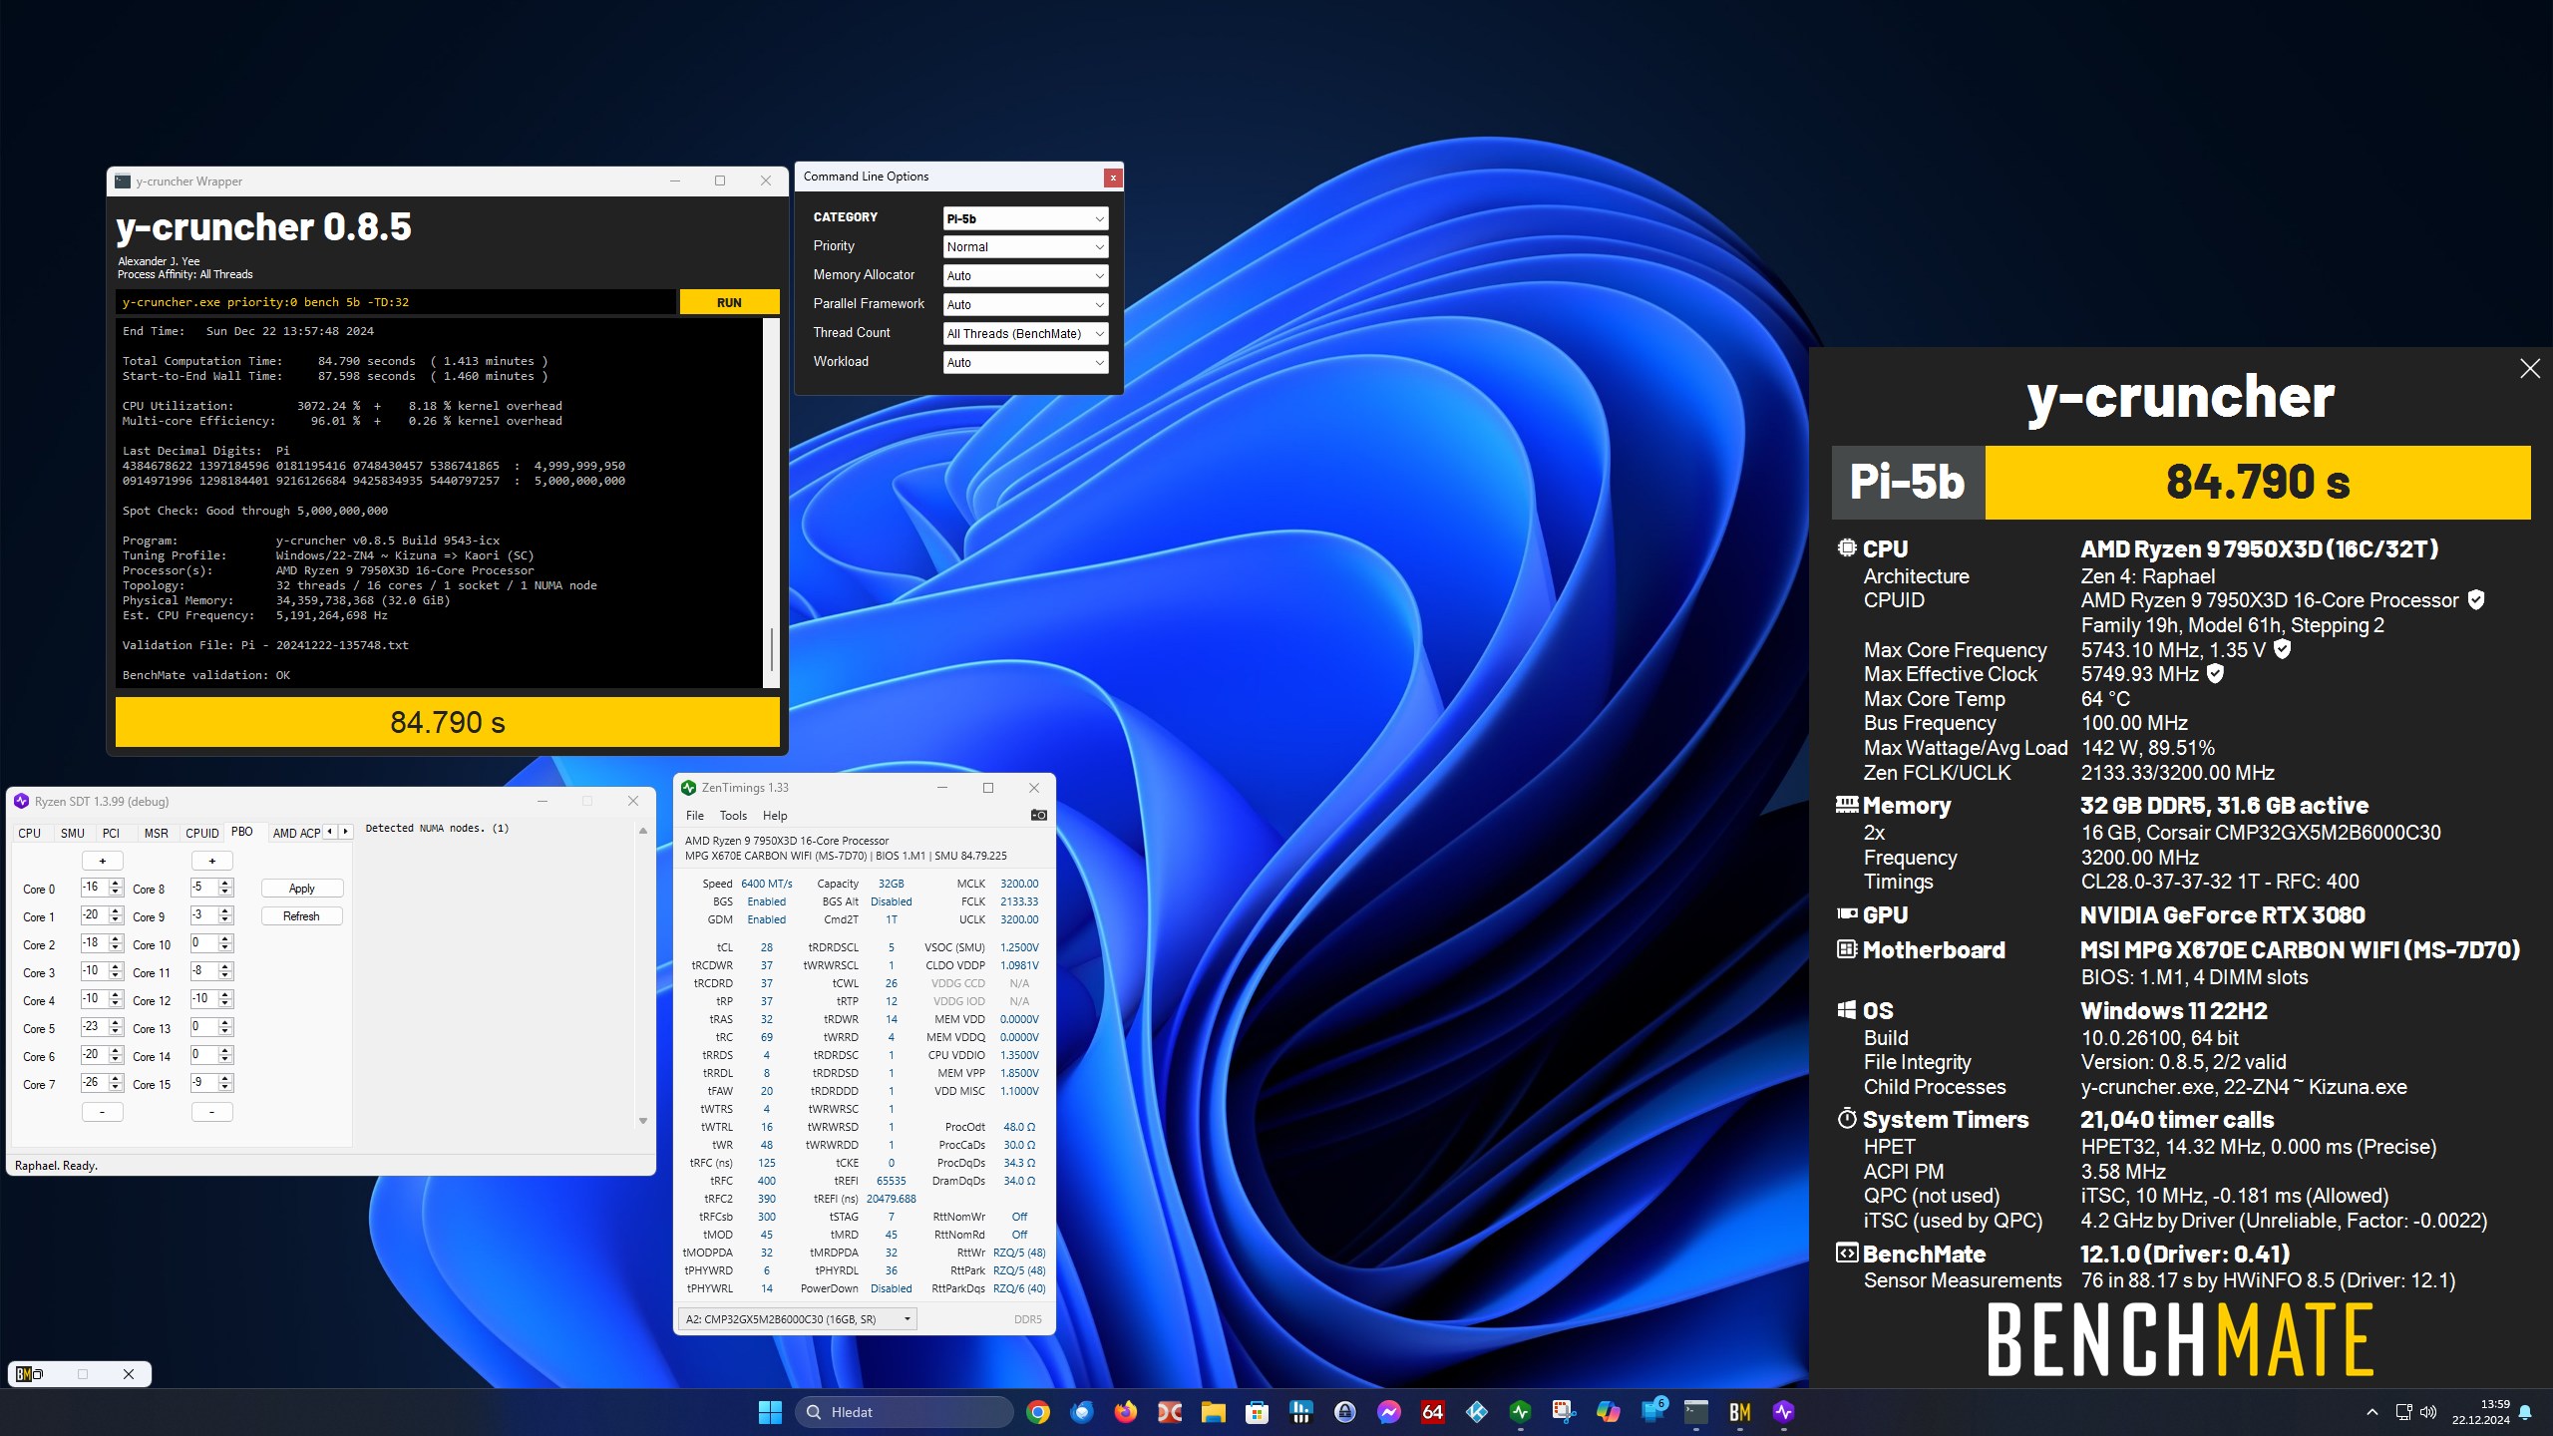Switch to the SMU tab in Ryzen SDT
This screenshot has height=1436, width=2553.
[x=73, y=833]
